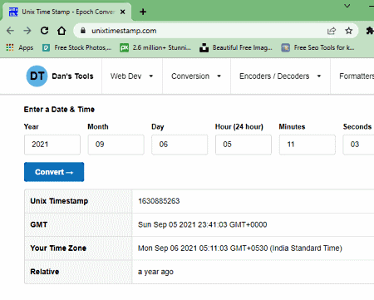
Task: Open the Apps bookmark grid icon
Action: 10,47
